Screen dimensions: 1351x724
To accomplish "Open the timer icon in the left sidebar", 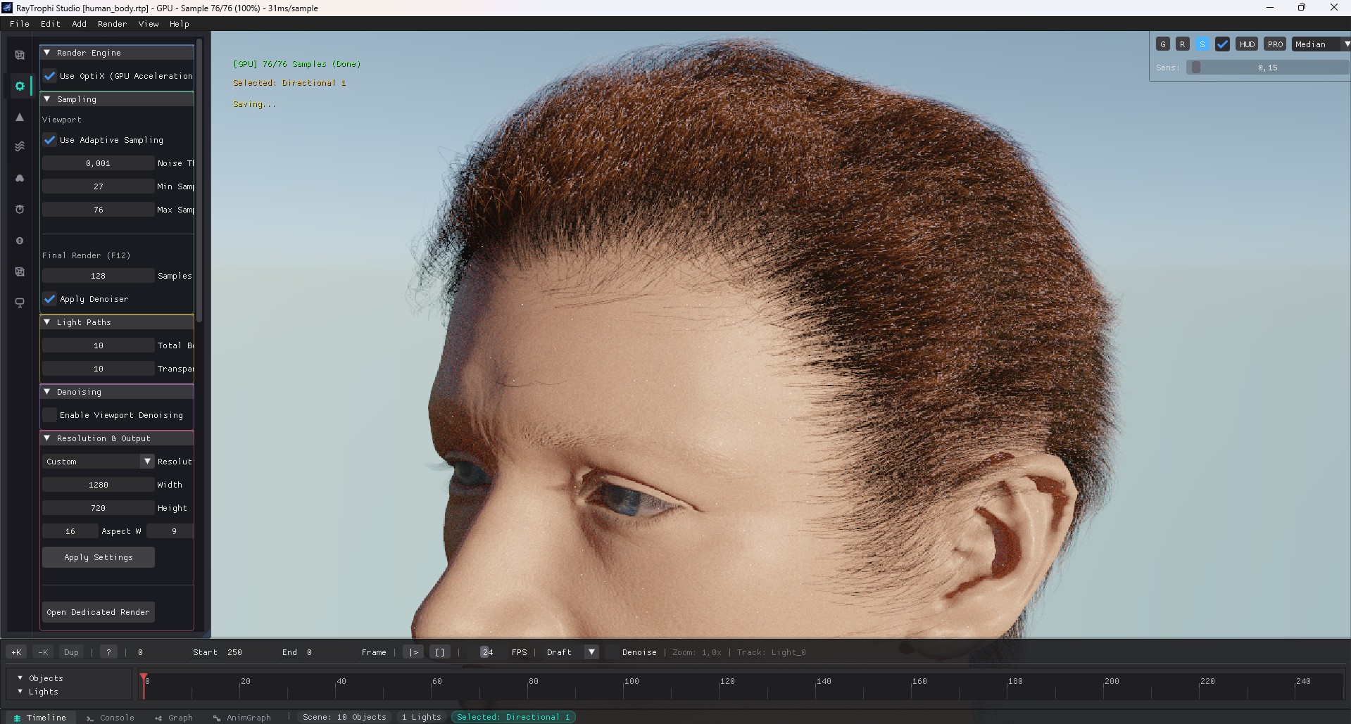I will 20,209.
